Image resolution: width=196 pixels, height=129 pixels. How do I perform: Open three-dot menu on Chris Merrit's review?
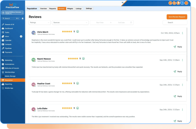pos(183,33)
